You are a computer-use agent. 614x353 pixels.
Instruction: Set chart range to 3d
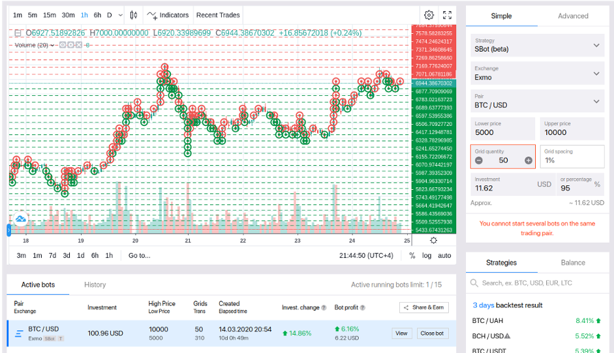click(x=67, y=255)
